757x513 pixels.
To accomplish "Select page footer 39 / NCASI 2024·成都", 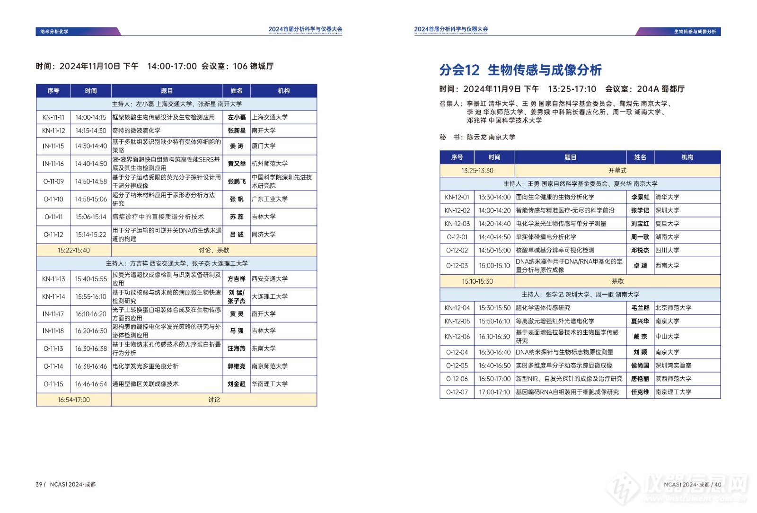I will [66, 485].
